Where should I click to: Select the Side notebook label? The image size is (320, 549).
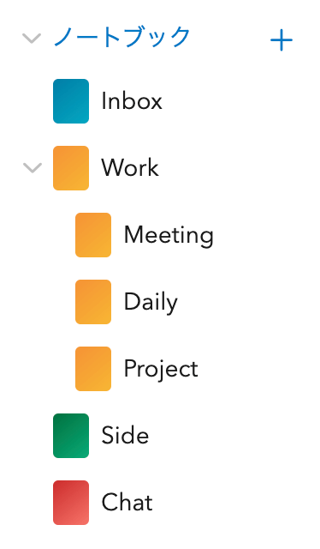coord(125,435)
